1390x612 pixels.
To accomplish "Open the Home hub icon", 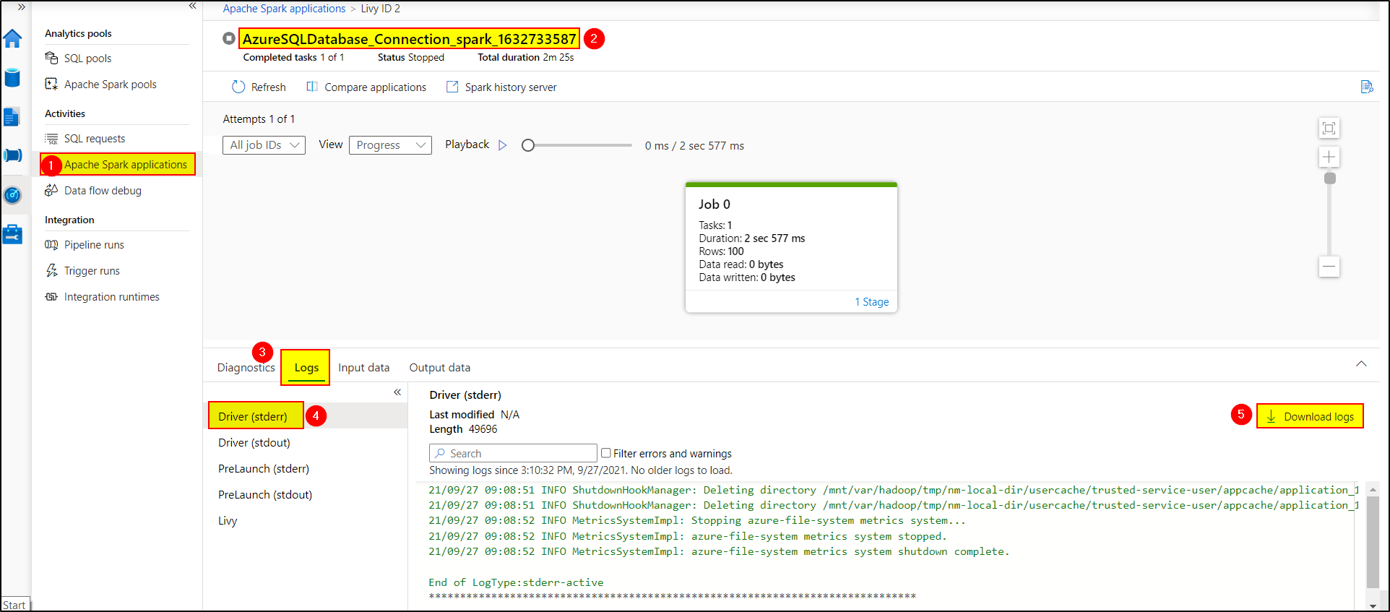I will click(x=12, y=38).
